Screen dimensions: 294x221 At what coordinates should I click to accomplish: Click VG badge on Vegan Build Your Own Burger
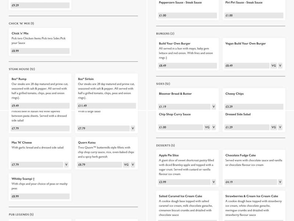(x=273, y=66)
